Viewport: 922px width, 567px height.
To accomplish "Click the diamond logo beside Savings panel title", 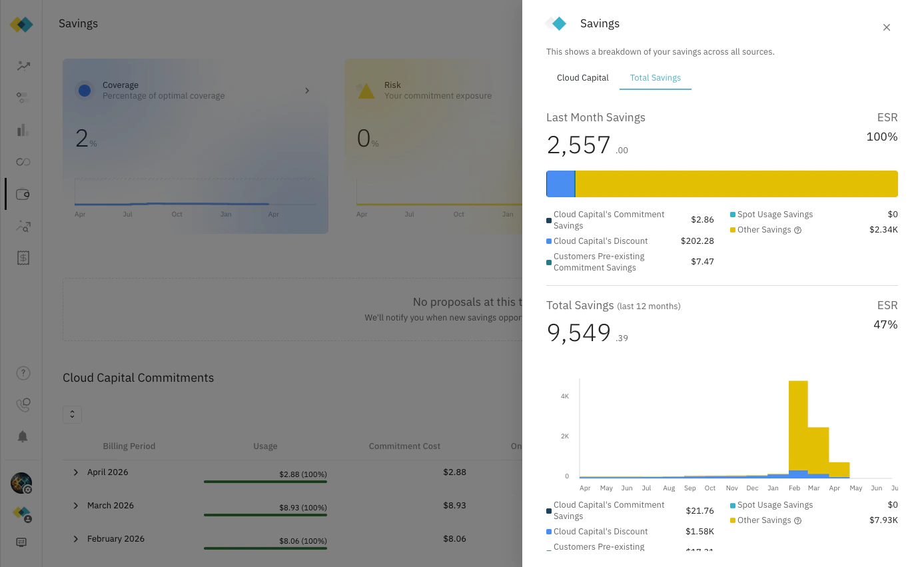I will pyautogui.click(x=556, y=24).
